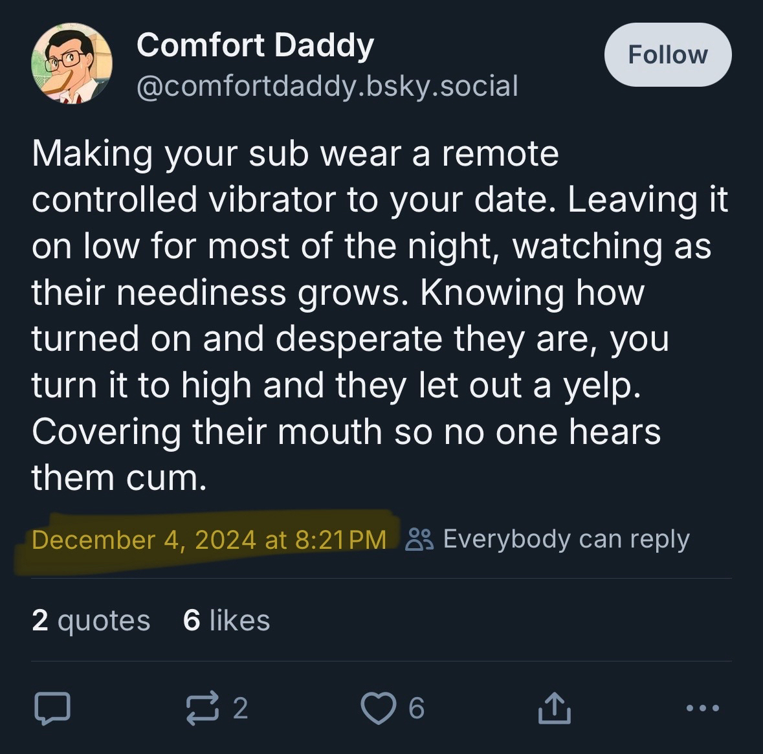The height and width of the screenshot is (754, 763).
Task: Open the "Everybody can reply" setting label
Action: (x=566, y=539)
